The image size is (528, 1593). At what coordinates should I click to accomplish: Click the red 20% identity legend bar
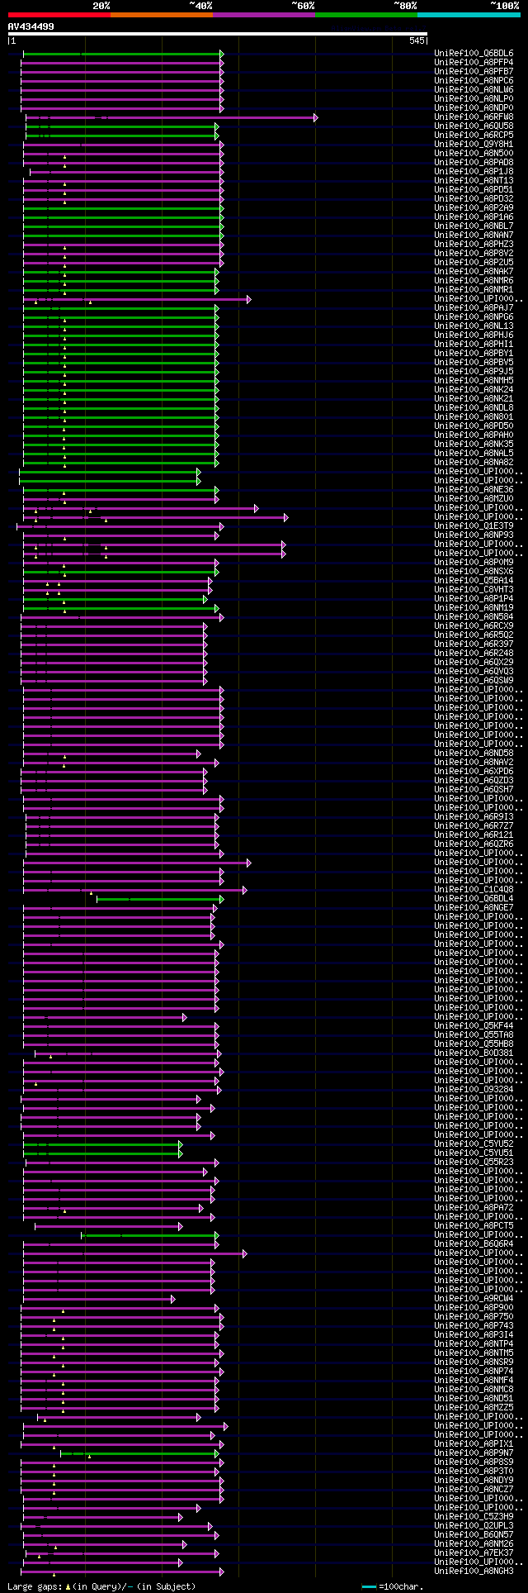pos(59,14)
